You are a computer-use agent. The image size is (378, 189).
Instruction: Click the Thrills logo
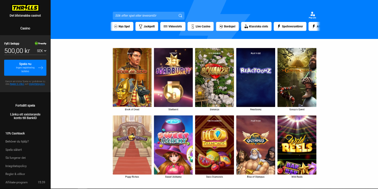tap(25, 8)
